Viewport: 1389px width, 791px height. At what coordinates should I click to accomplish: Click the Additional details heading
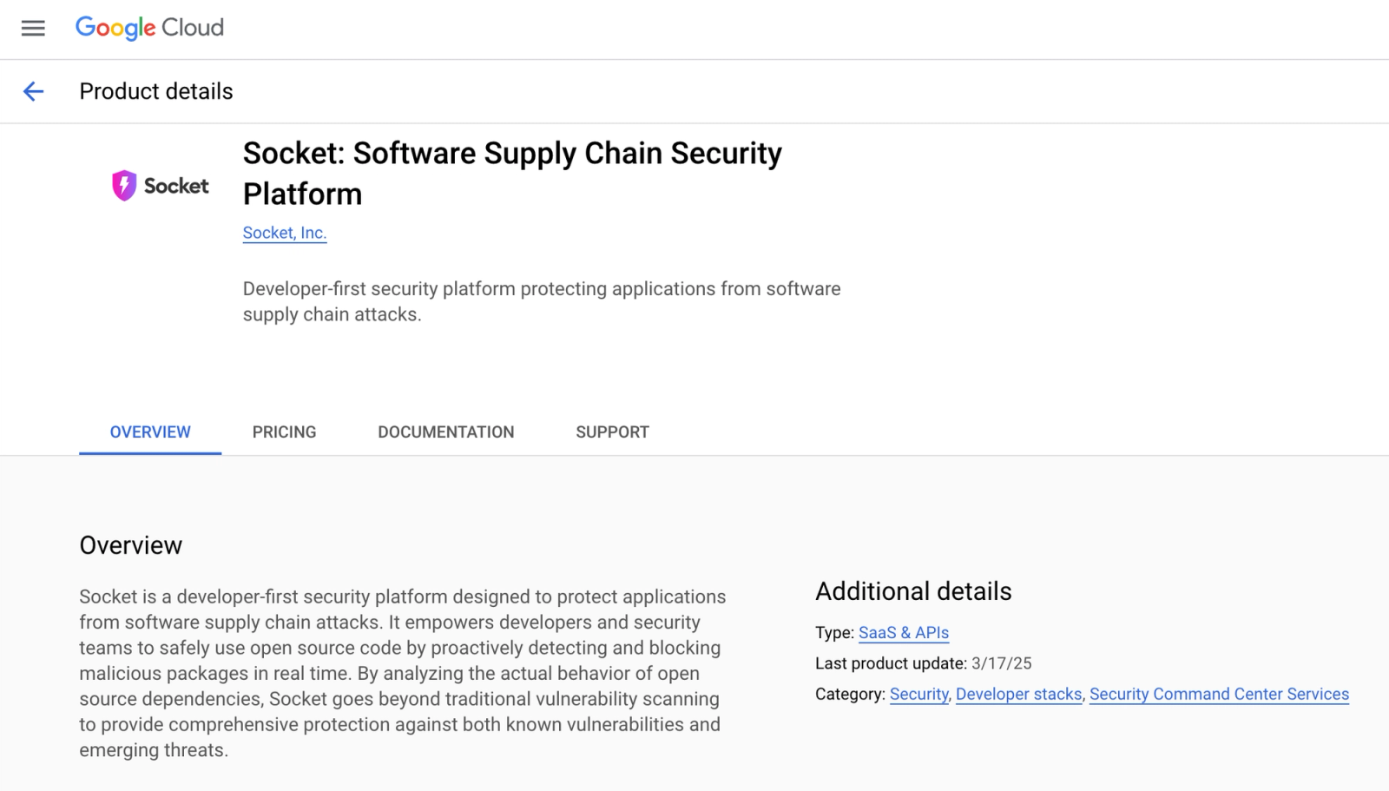[x=913, y=591]
